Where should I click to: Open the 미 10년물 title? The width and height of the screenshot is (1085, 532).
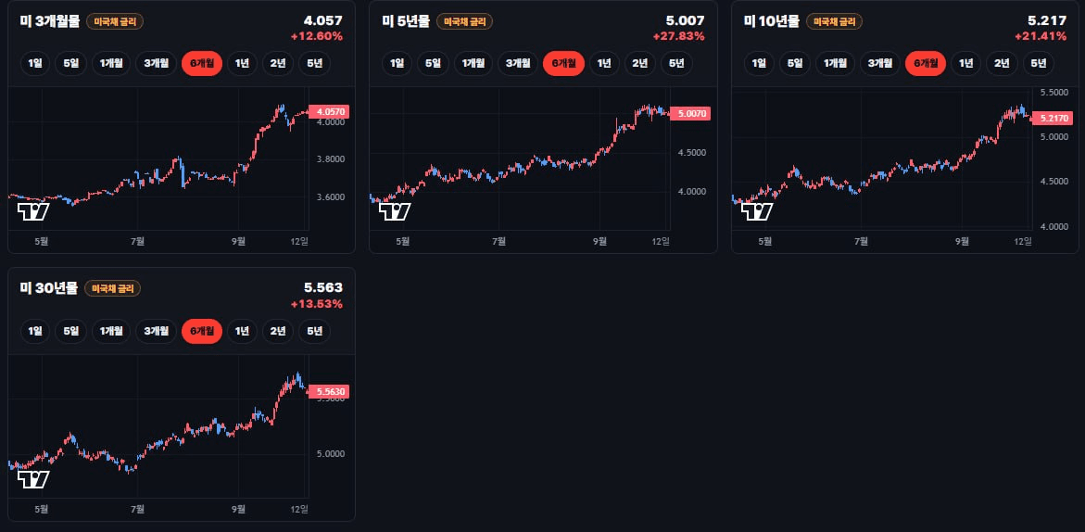(x=772, y=21)
